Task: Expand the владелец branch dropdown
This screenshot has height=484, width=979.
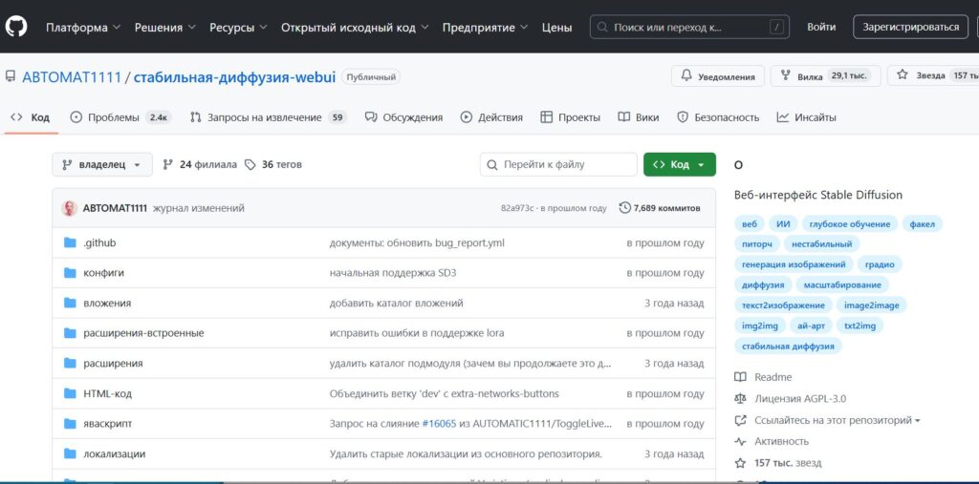Action: (101, 164)
